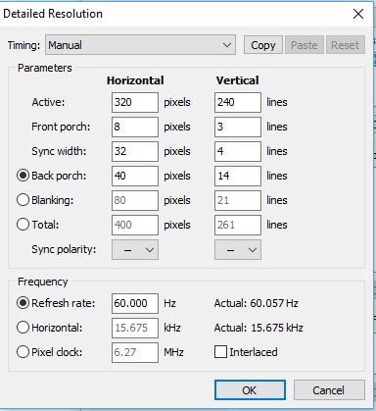The image size is (376, 411).
Task: Choose the Pixel clock radio option
Action: point(23,352)
